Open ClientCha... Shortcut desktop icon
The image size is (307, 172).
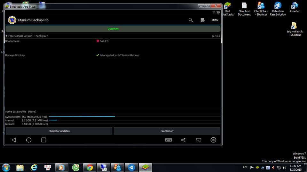coord(261,9)
